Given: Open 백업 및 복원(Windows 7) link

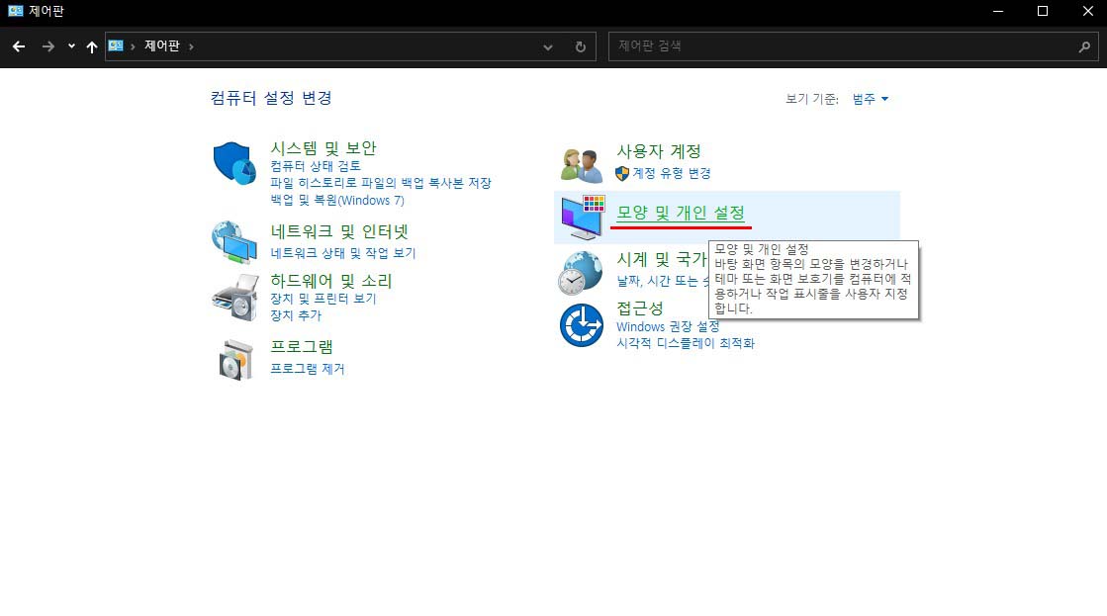Looking at the screenshot, I should click(337, 201).
